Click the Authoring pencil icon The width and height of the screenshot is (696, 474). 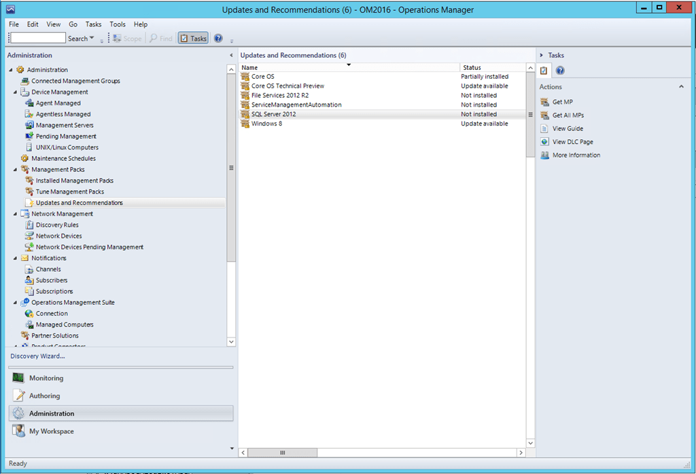click(18, 395)
